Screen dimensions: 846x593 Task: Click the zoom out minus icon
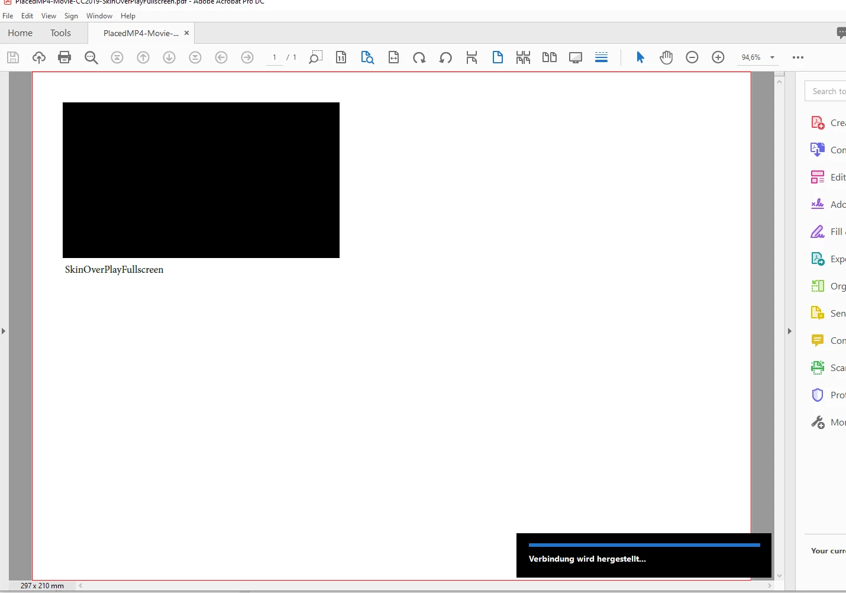(x=692, y=57)
